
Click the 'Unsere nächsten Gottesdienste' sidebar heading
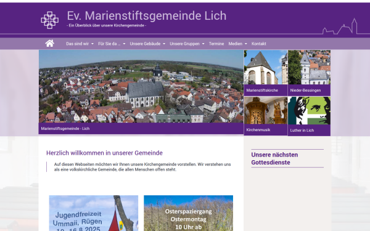(x=274, y=159)
